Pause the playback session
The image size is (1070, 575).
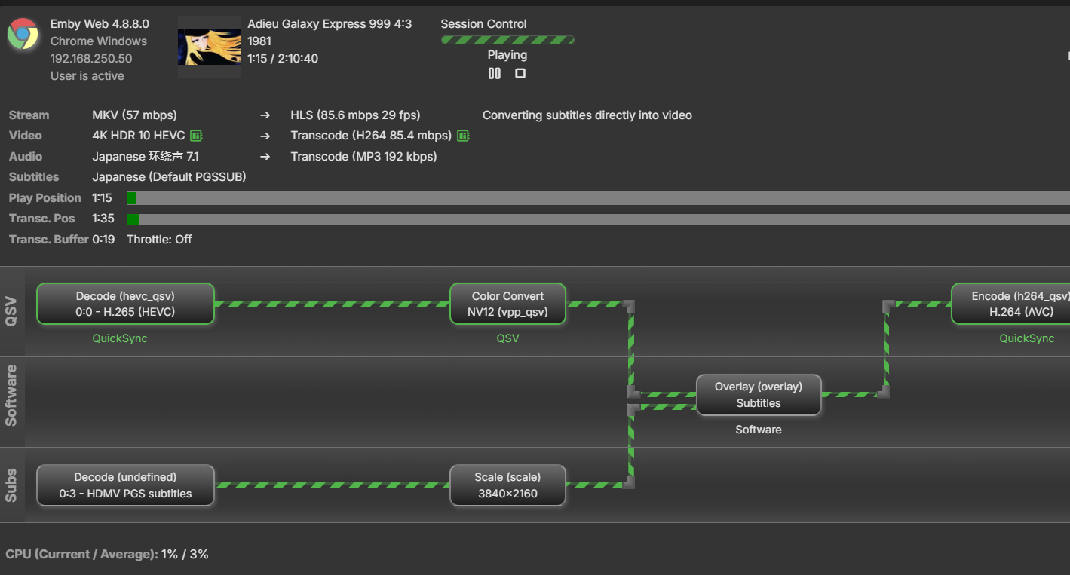(x=494, y=73)
